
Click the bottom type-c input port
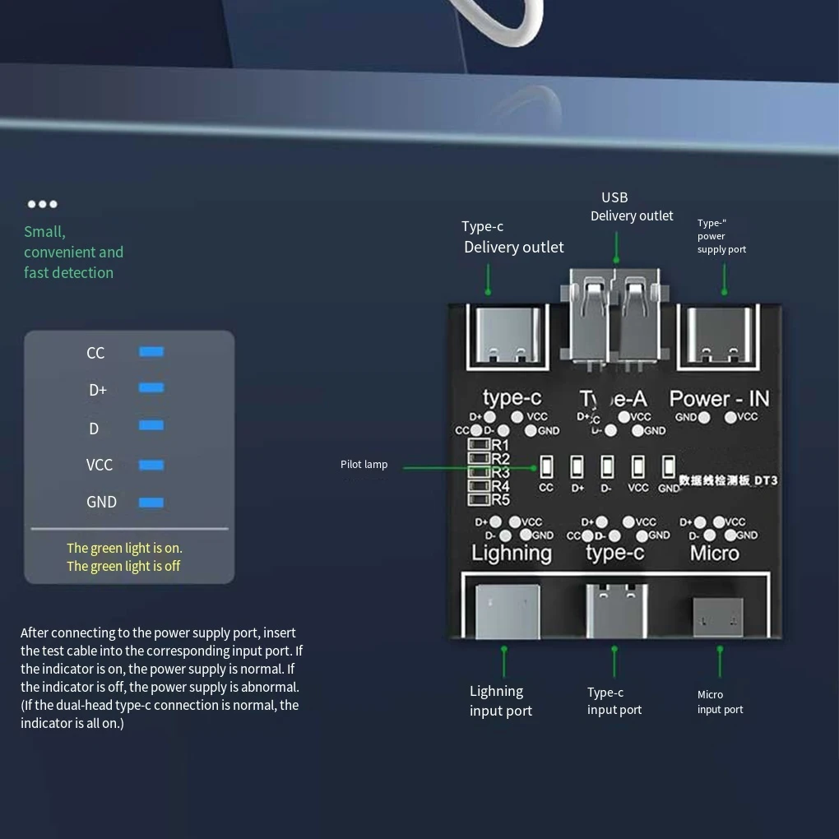616,610
